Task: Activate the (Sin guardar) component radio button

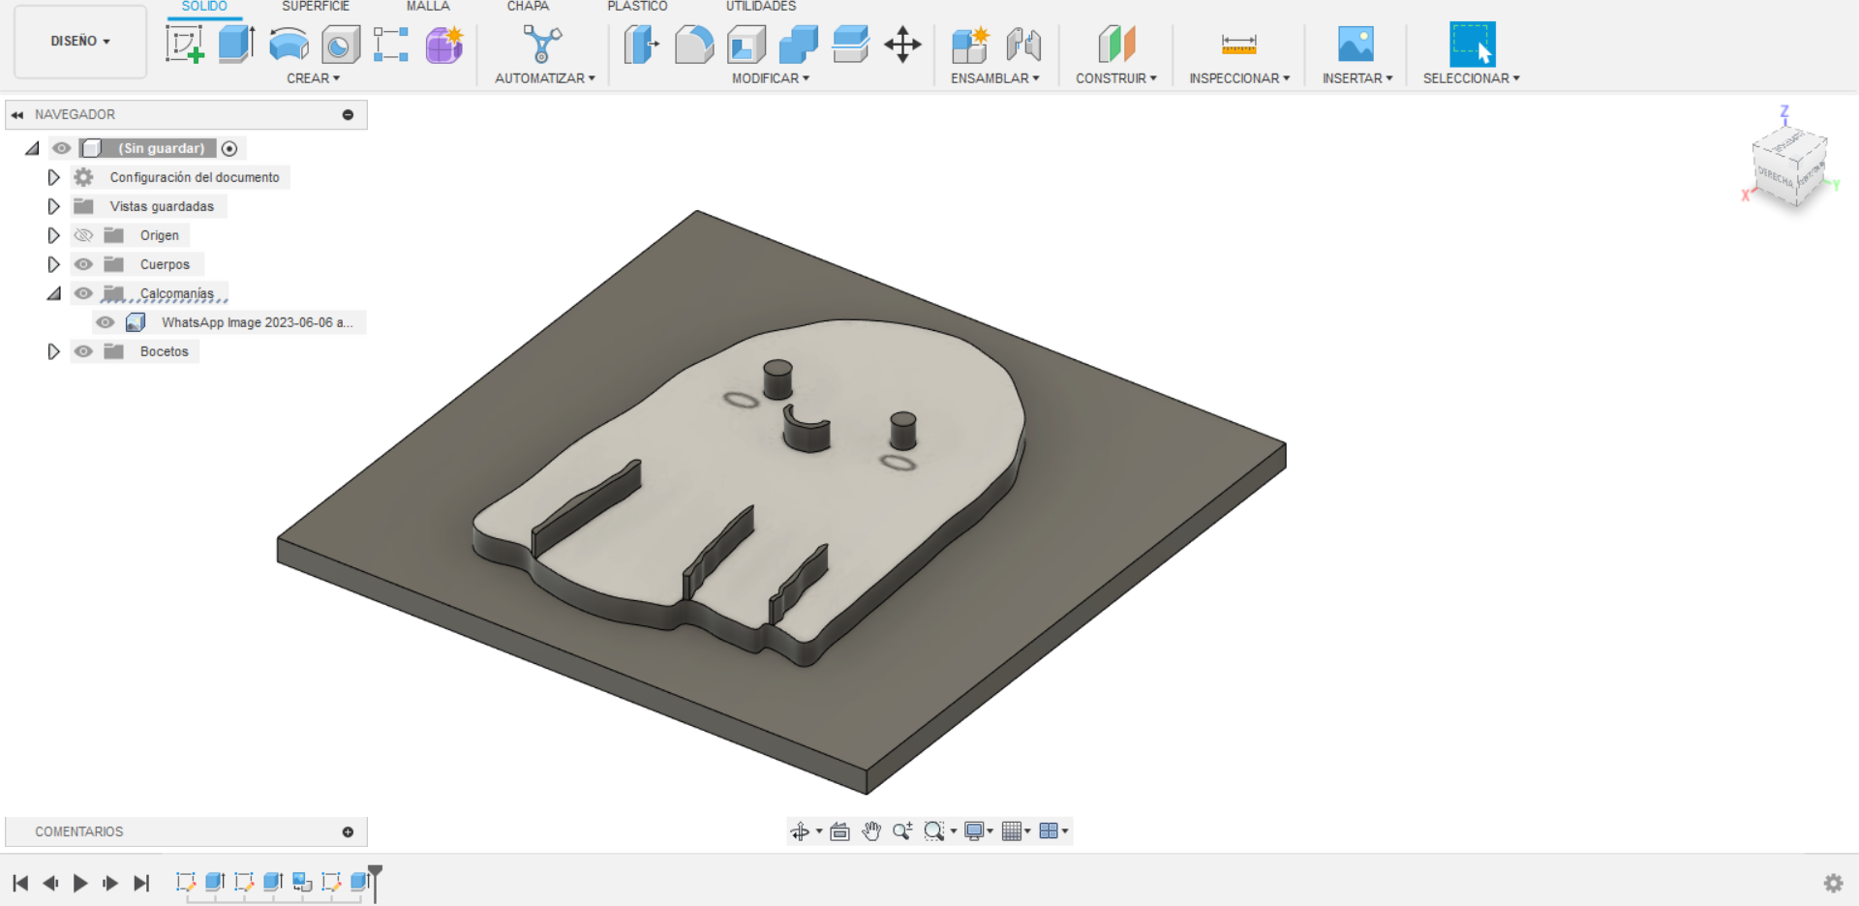Action: pos(229,148)
